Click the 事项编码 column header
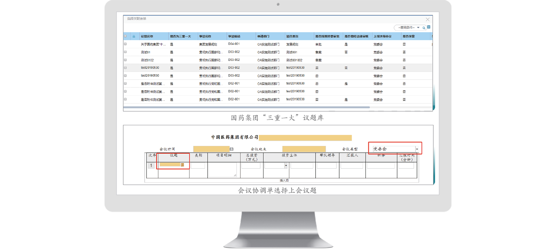Viewport: 556px width, 249px height. 234,36
